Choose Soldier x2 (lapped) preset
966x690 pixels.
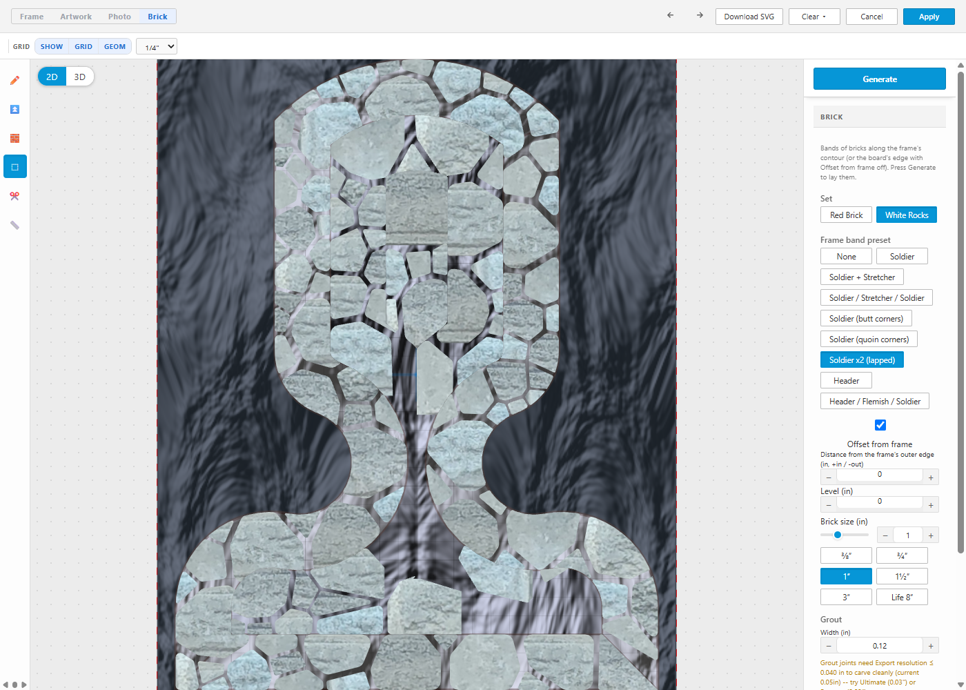click(862, 359)
